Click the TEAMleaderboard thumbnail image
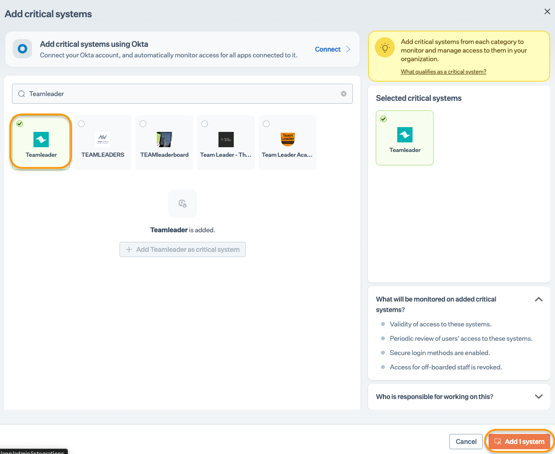555x454 pixels. (x=164, y=140)
